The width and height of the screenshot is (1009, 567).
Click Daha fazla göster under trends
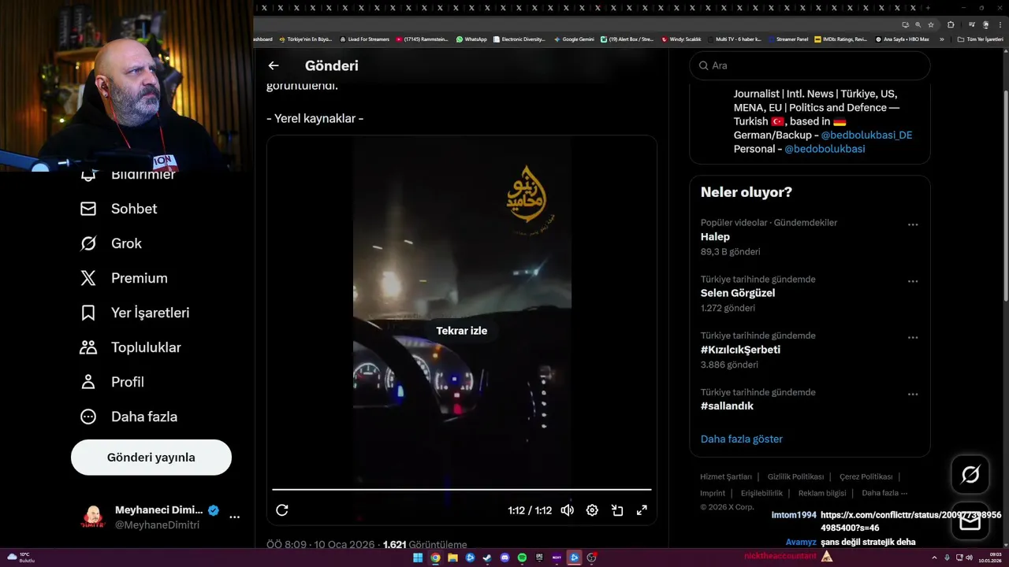point(742,439)
